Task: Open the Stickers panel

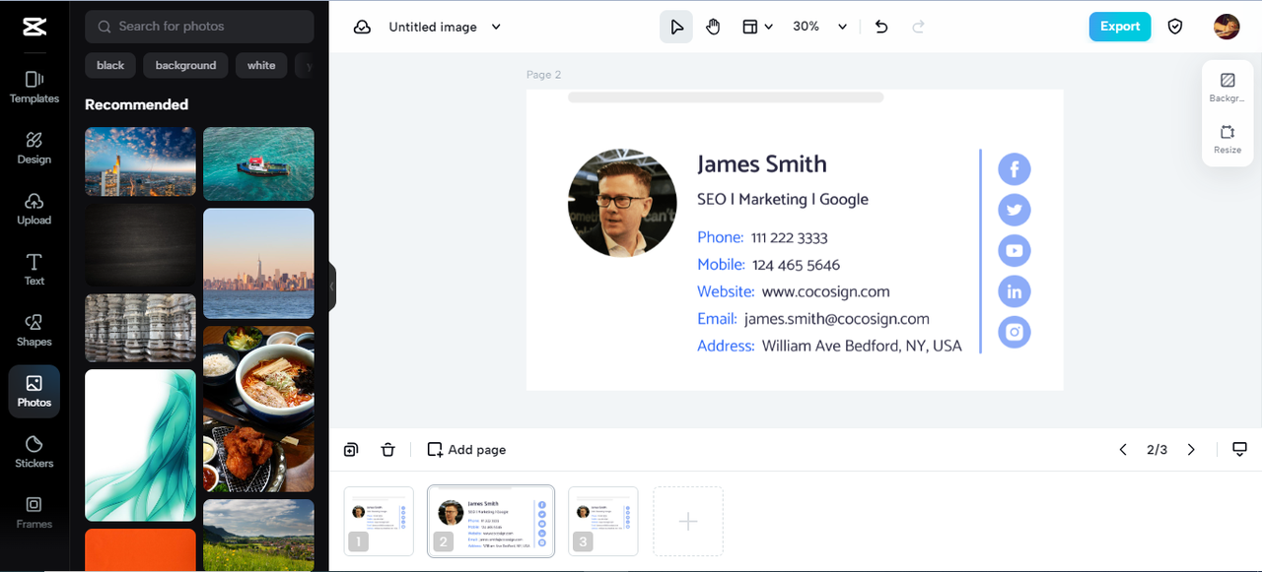Action: coord(34,452)
